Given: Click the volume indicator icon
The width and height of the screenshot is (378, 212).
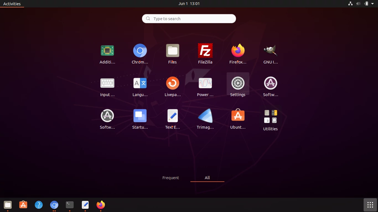Looking at the screenshot, I should (x=358, y=4).
